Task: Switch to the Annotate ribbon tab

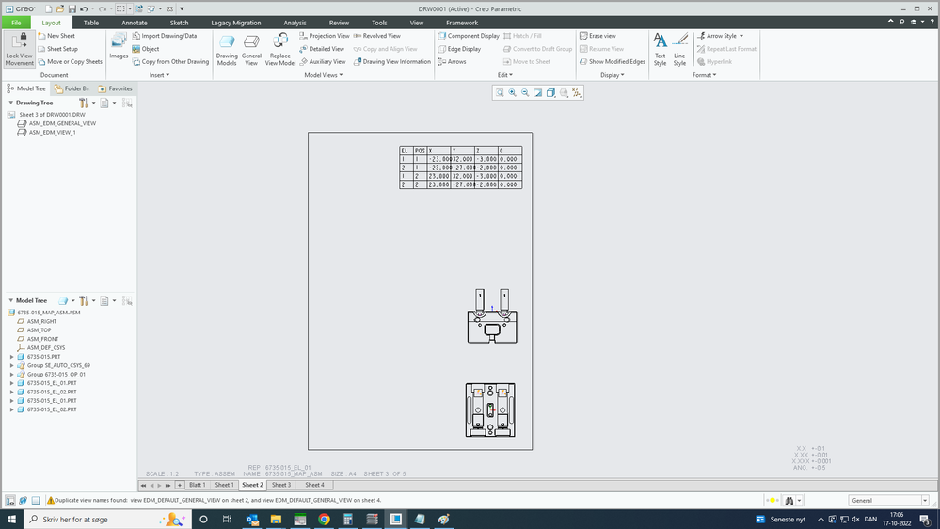Action: click(135, 23)
